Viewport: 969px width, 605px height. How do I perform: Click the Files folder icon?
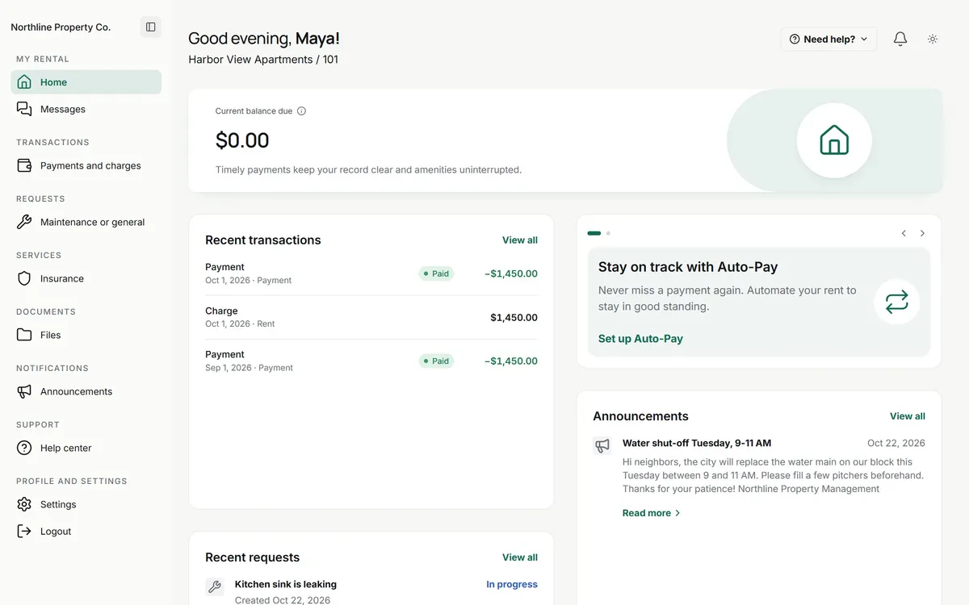(24, 335)
